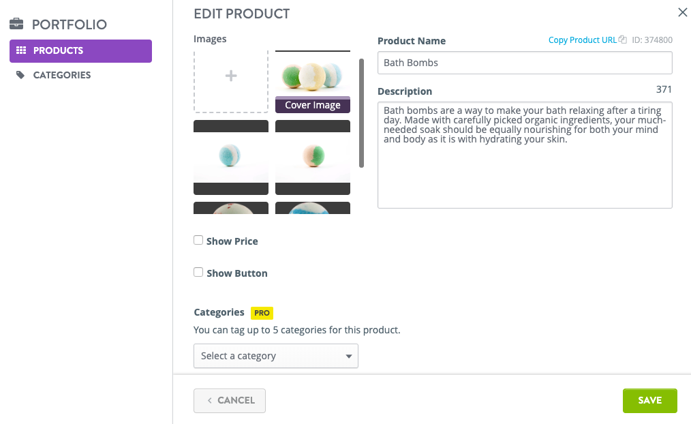
Task: Click the Portfolio briefcase icon
Action: tap(16, 24)
